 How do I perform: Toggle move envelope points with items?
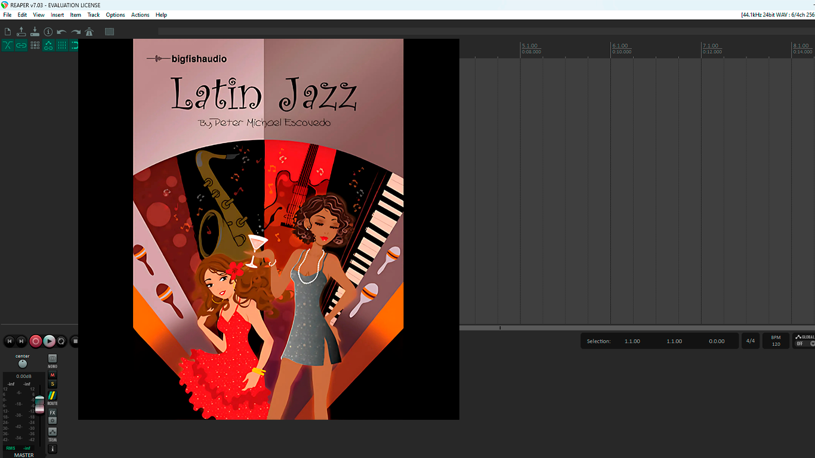tap(48, 45)
